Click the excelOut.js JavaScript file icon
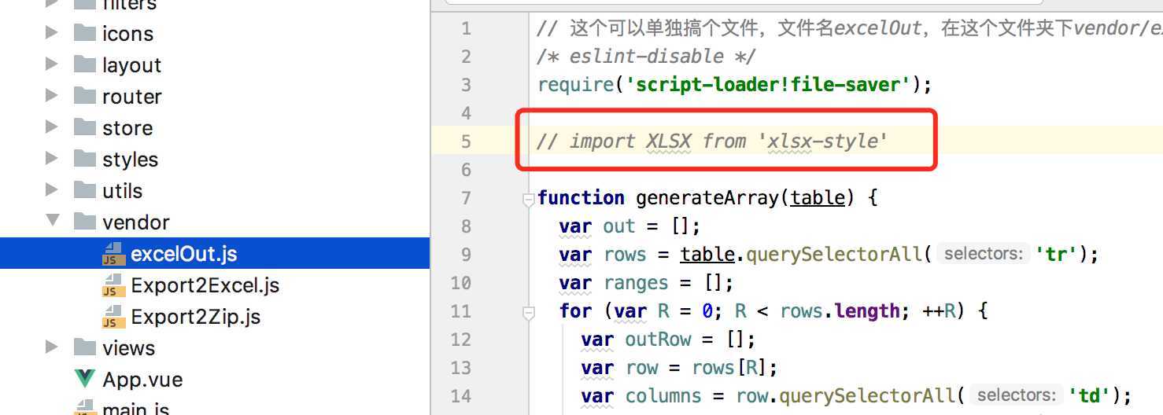The image size is (1163, 415). click(x=113, y=253)
